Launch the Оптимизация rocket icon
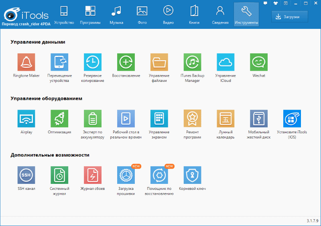 tap(59, 119)
